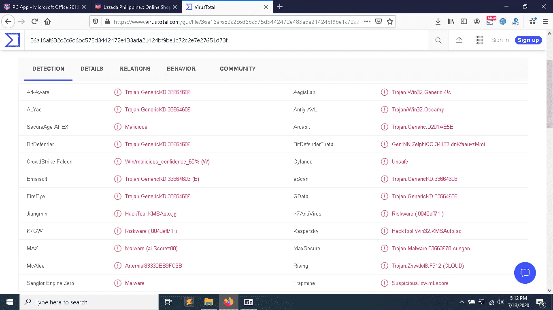The height and width of the screenshot is (310, 553).
Task: Click Suspicious.low.ml.score result
Action: pos(420,283)
